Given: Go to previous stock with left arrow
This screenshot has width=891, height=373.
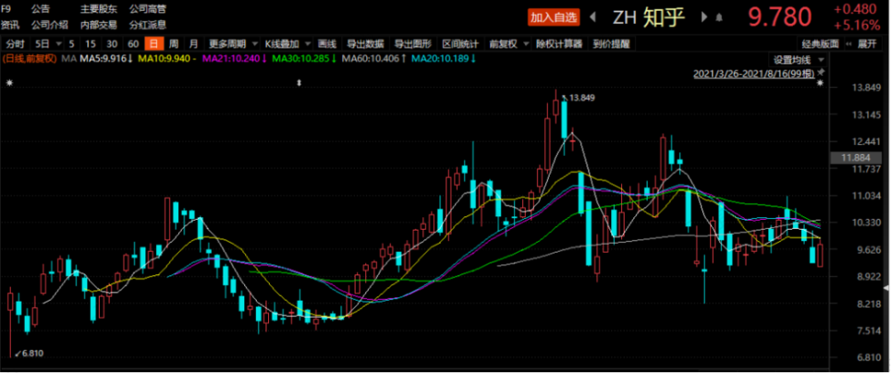Looking at the screenshot, I should pos(593,17).
